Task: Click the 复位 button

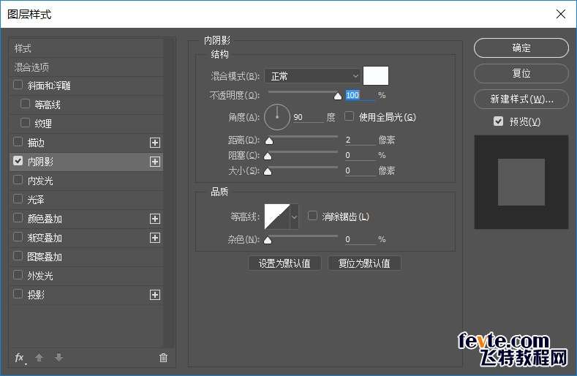Action: pos(521,73)
